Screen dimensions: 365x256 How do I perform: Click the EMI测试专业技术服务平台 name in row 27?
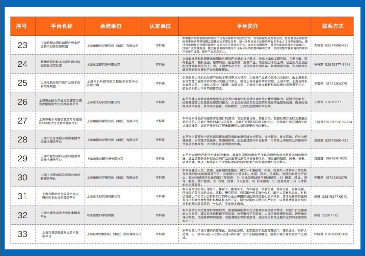[60, 121]
